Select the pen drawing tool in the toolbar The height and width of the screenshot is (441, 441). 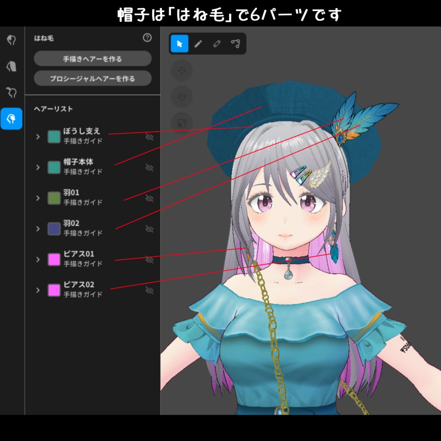coord(199,43)
